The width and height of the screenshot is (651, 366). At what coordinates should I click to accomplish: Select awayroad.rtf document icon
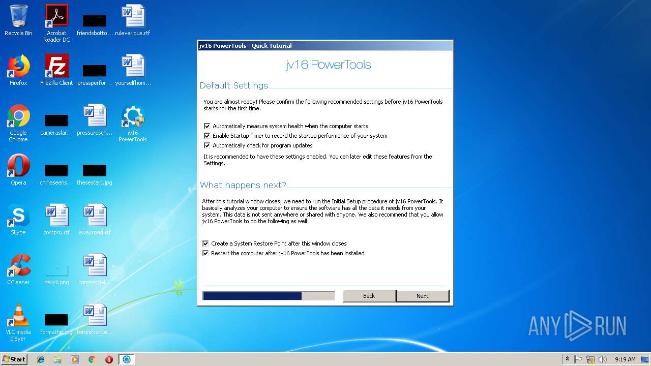click(95, 220)
